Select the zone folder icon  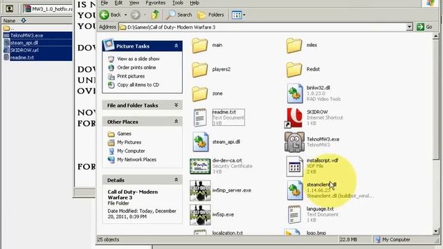coord(200,94)
